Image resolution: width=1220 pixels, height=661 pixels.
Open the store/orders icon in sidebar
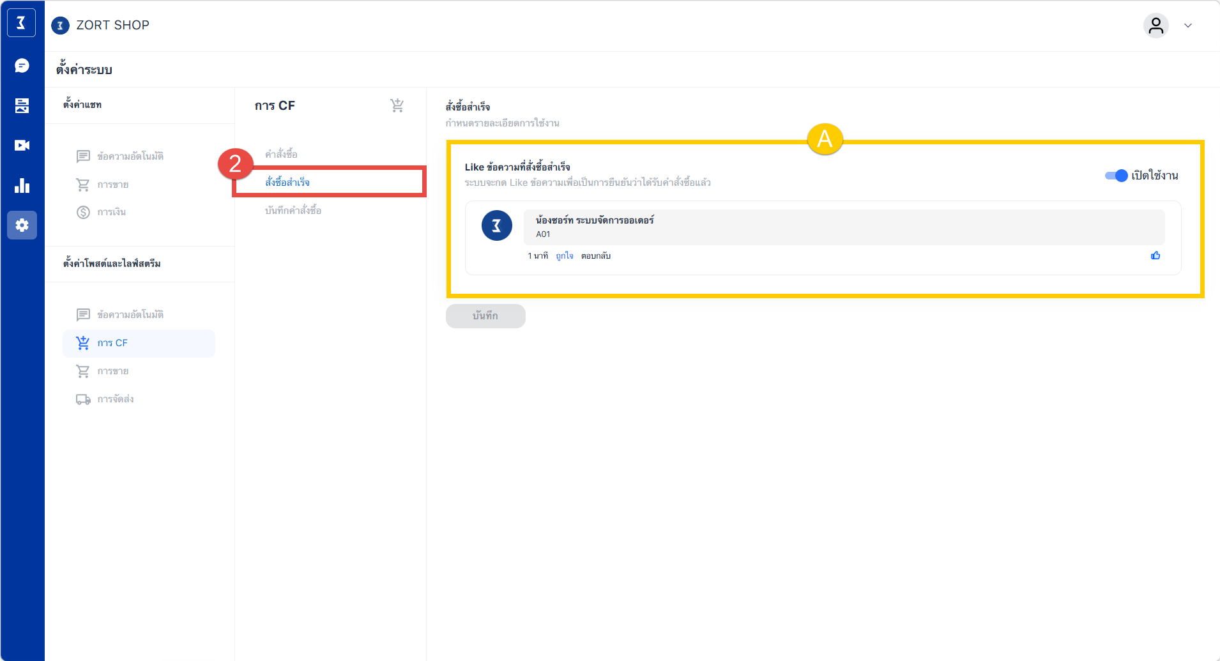(22, 105)
